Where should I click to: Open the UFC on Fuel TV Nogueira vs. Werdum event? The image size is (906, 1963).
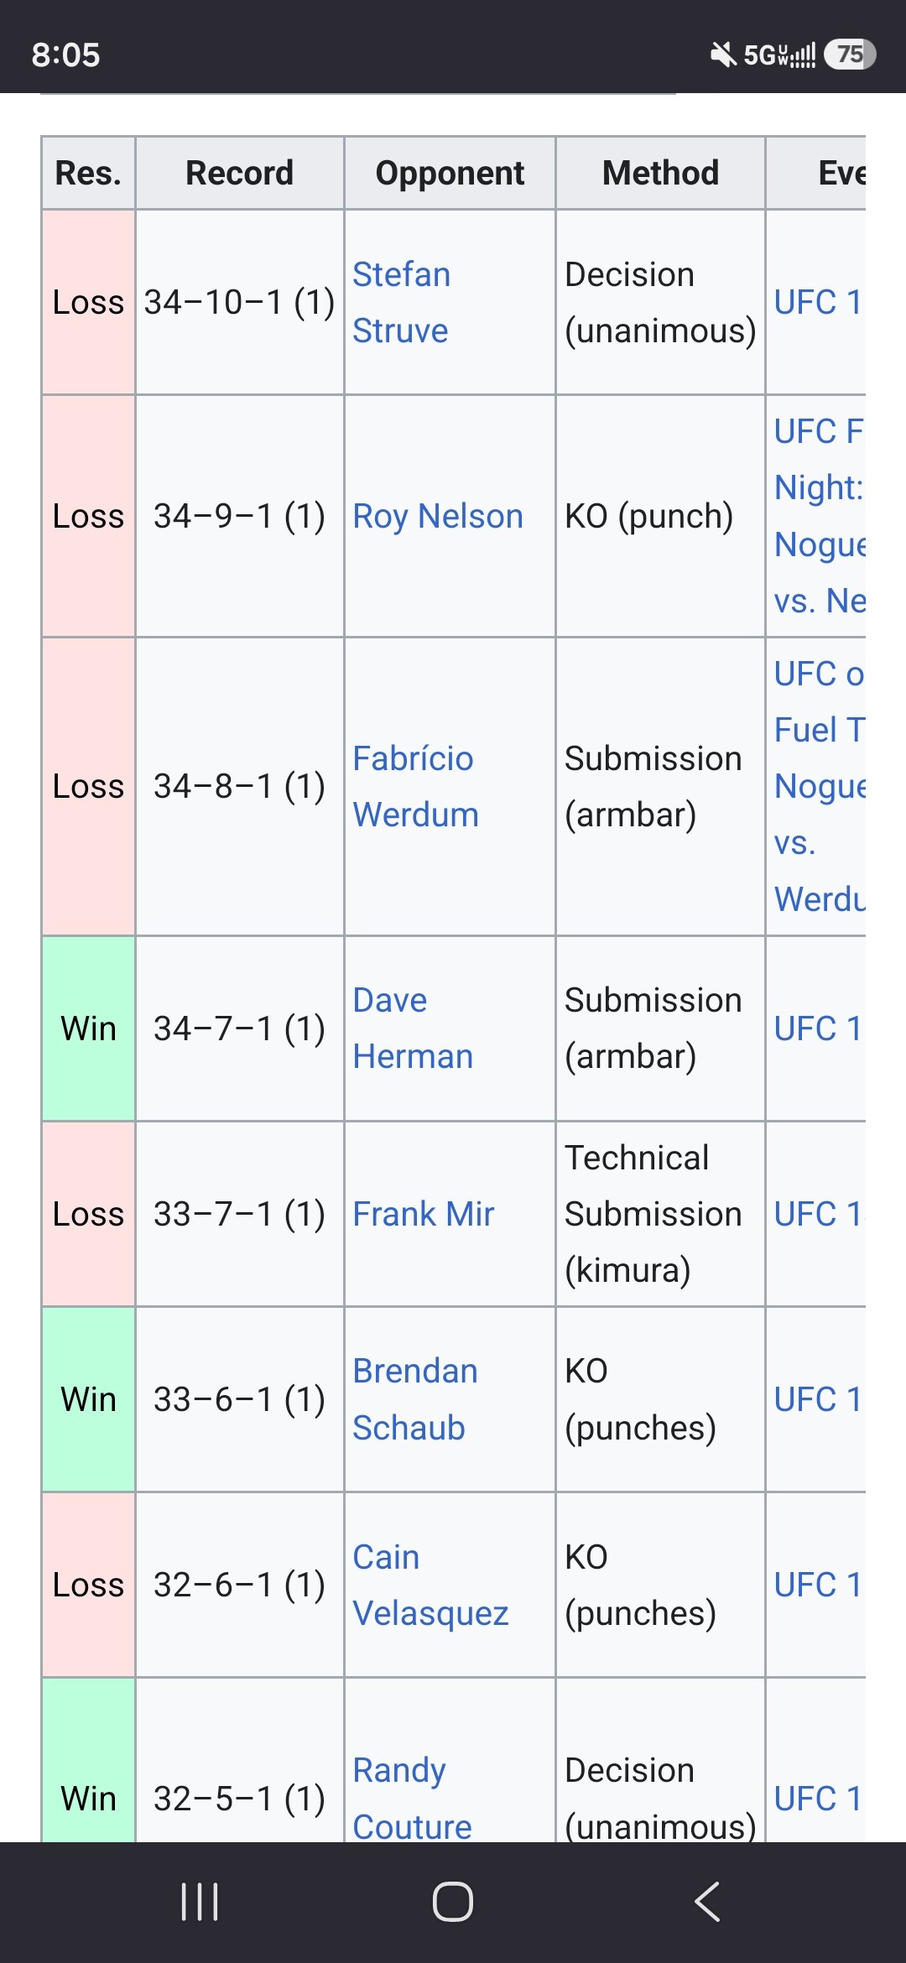point(820,786)
